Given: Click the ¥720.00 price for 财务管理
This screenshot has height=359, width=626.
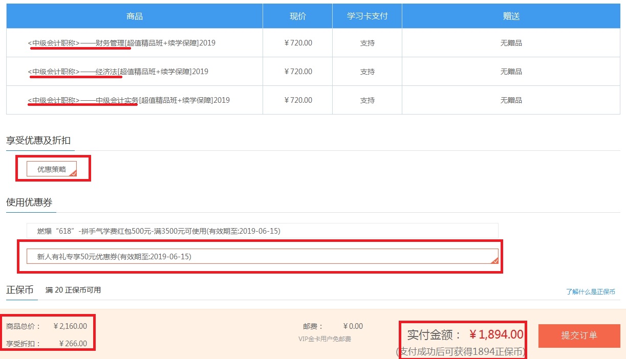Looking at the screenshot, I should point(298,43).
